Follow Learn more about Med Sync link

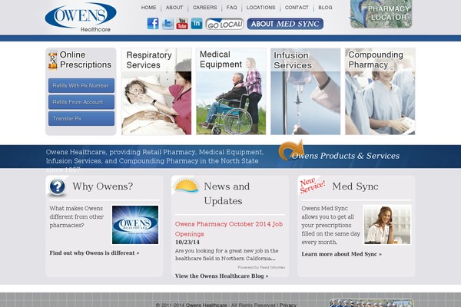[342, 254]
